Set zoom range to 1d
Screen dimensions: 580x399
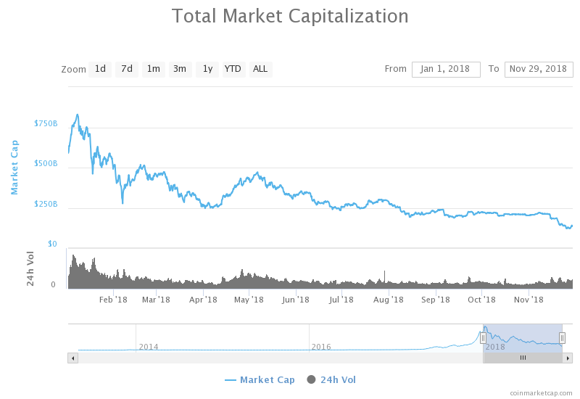pyautogui.click(x=100, y=69)
